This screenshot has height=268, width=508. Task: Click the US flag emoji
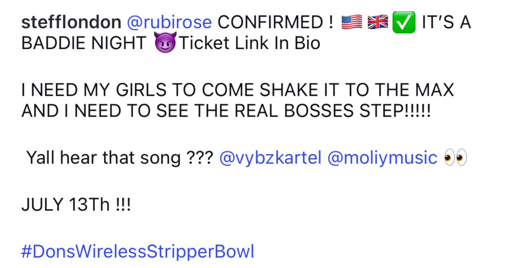click(352, 22)
